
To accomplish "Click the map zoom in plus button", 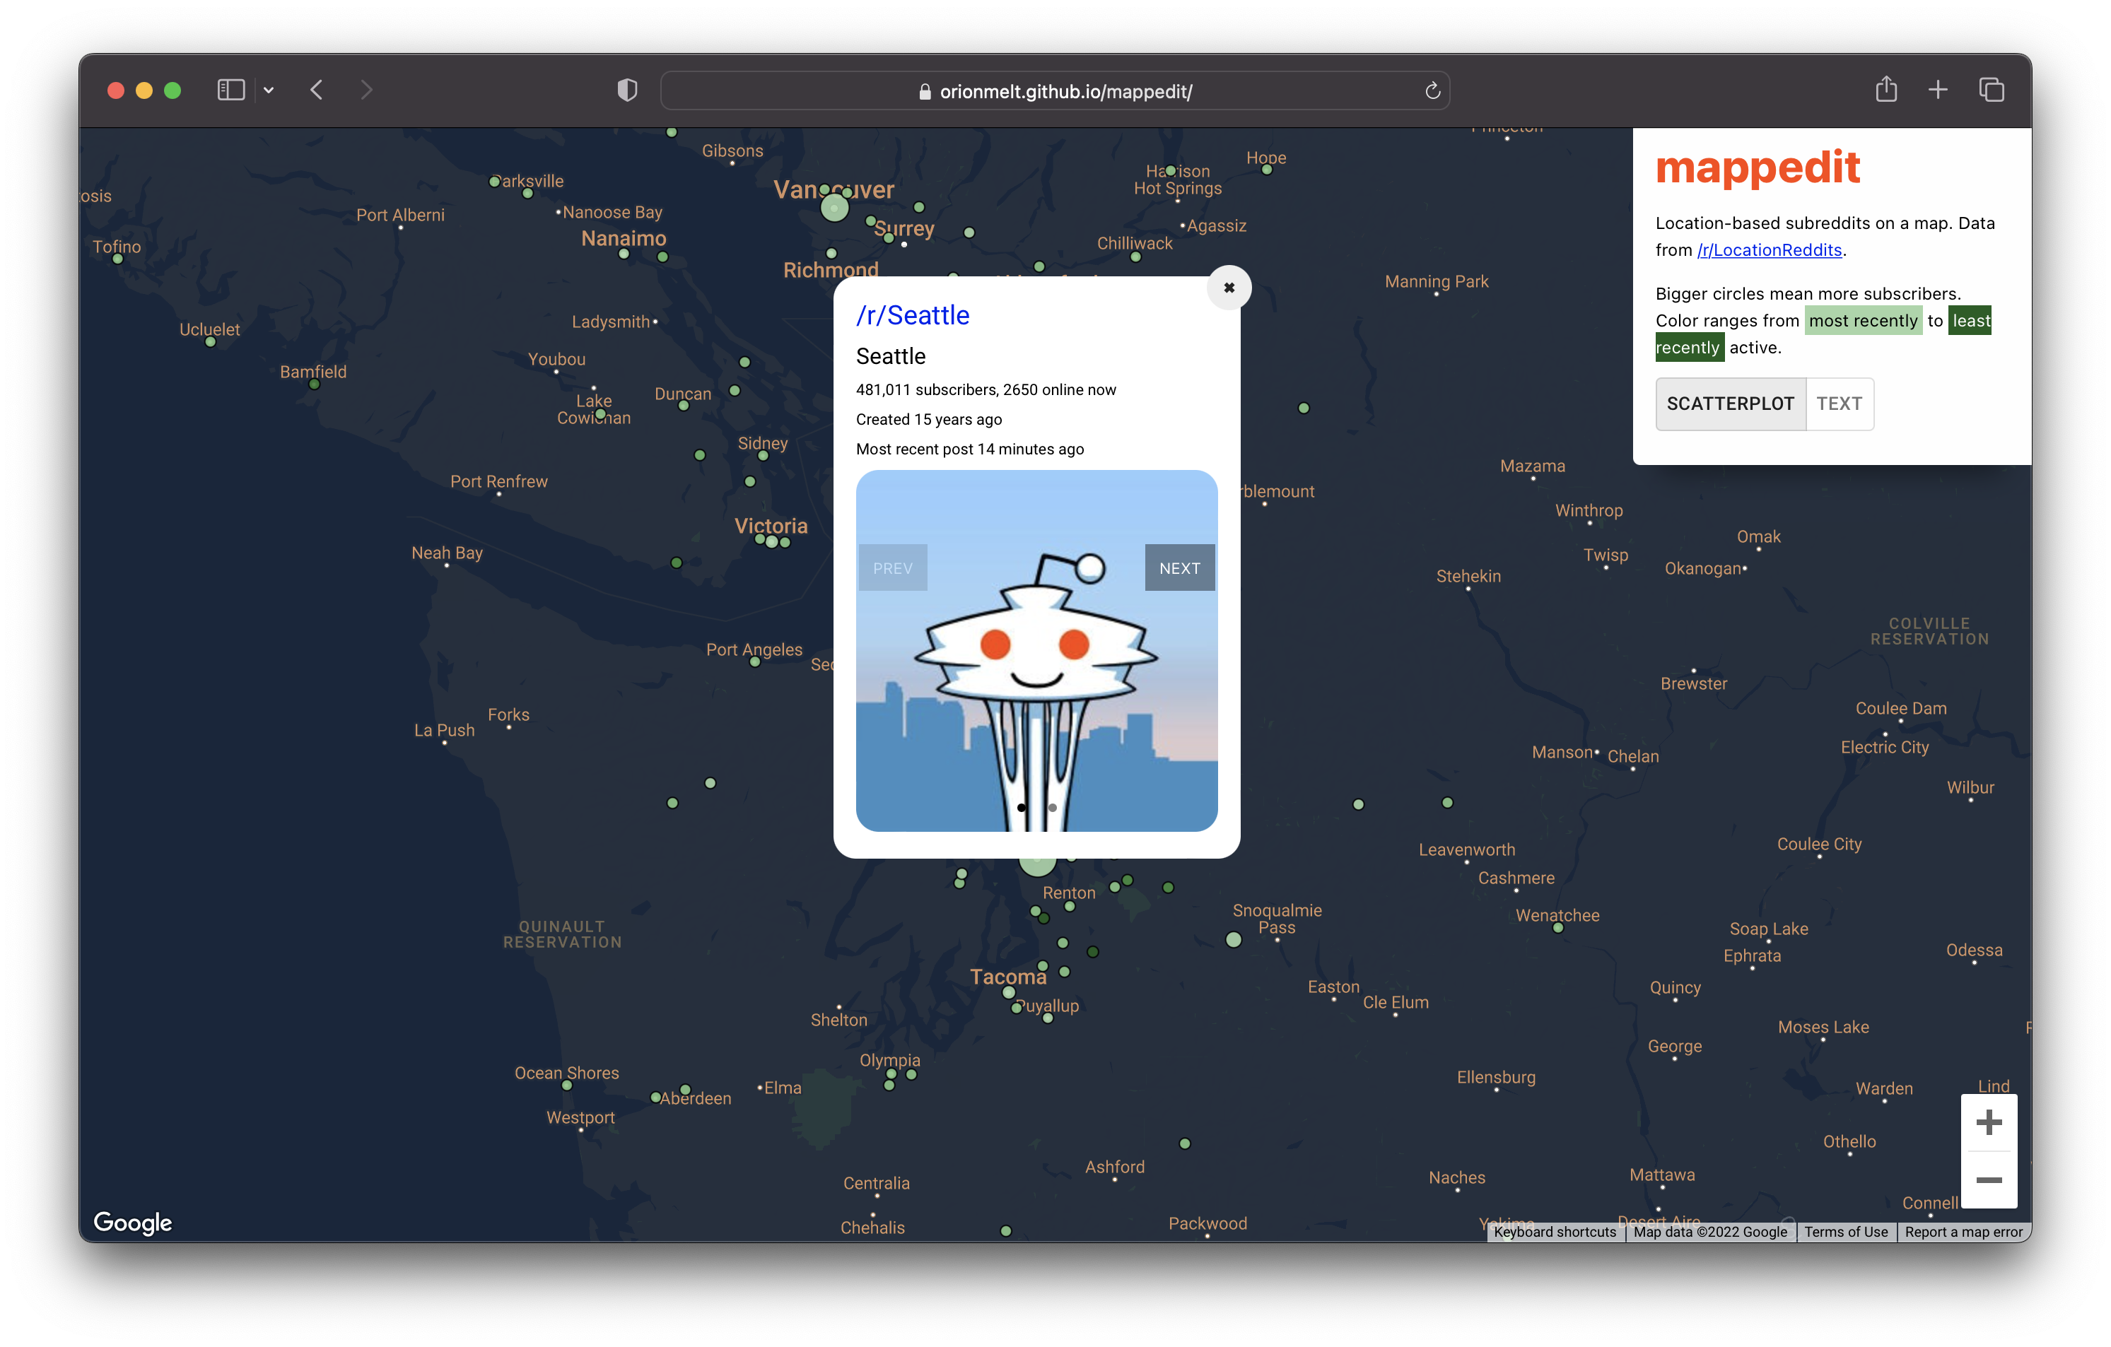I will (1988, 1122).
